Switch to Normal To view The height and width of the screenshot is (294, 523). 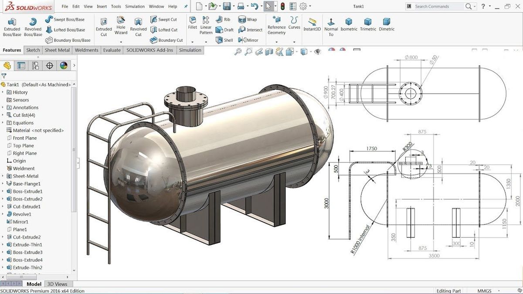pos(331,27)
